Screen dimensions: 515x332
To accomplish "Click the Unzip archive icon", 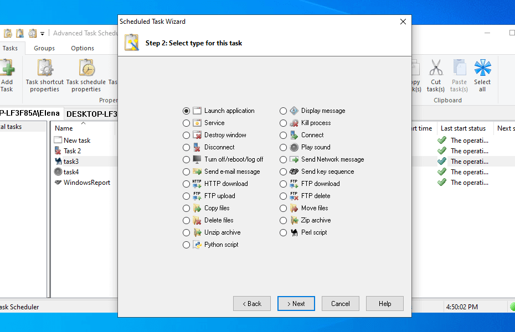I will click(x=197, y=232).
